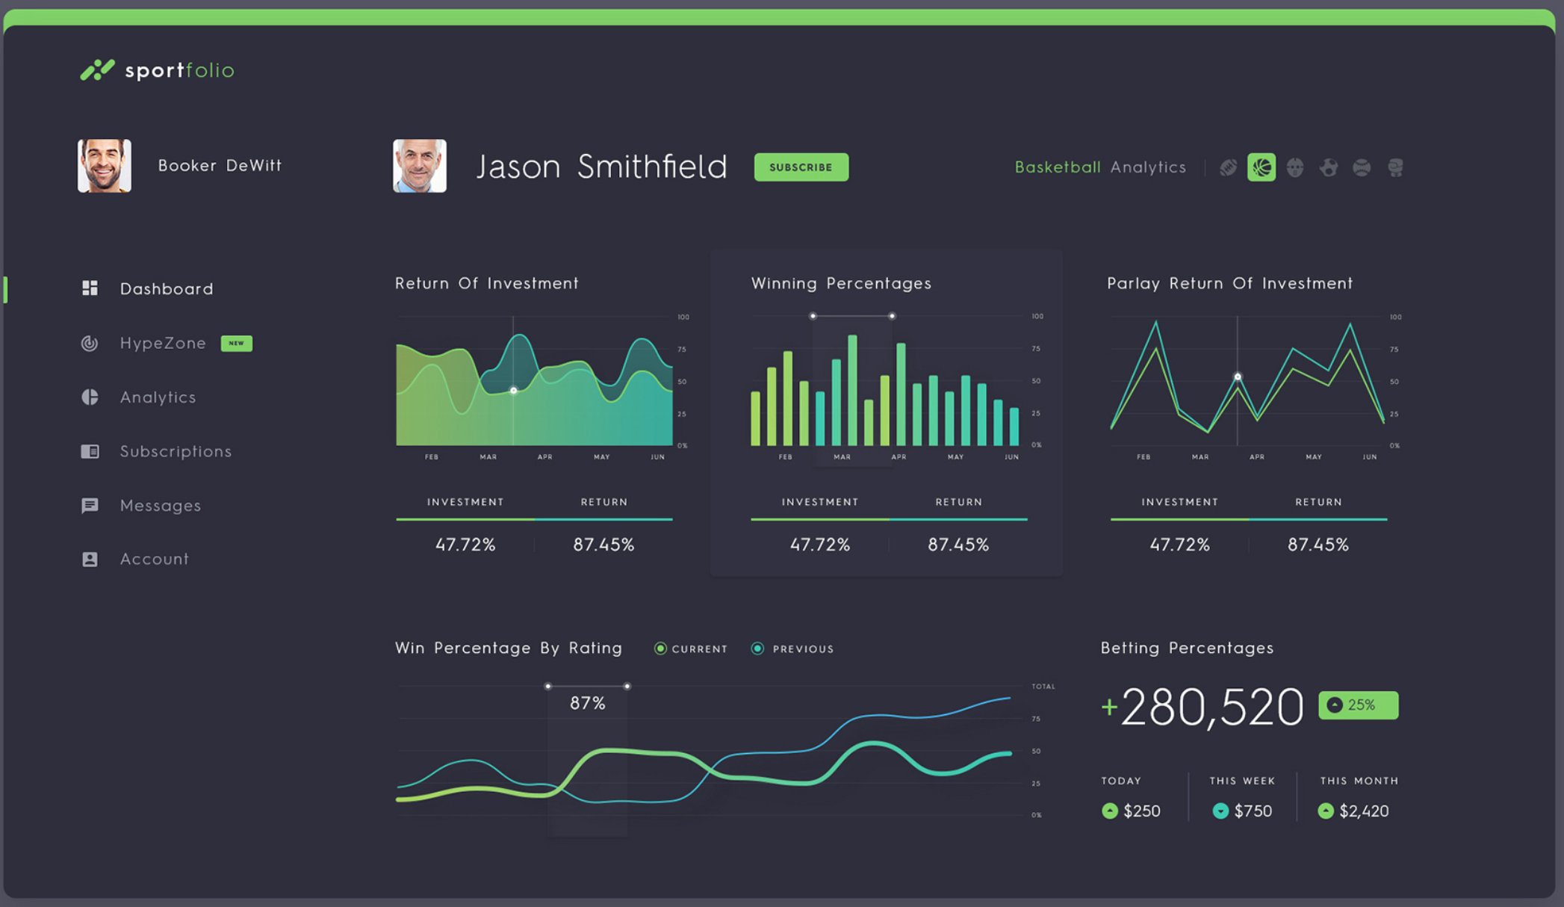Select the hockey mask sport icon

(x=1295, y=167)
